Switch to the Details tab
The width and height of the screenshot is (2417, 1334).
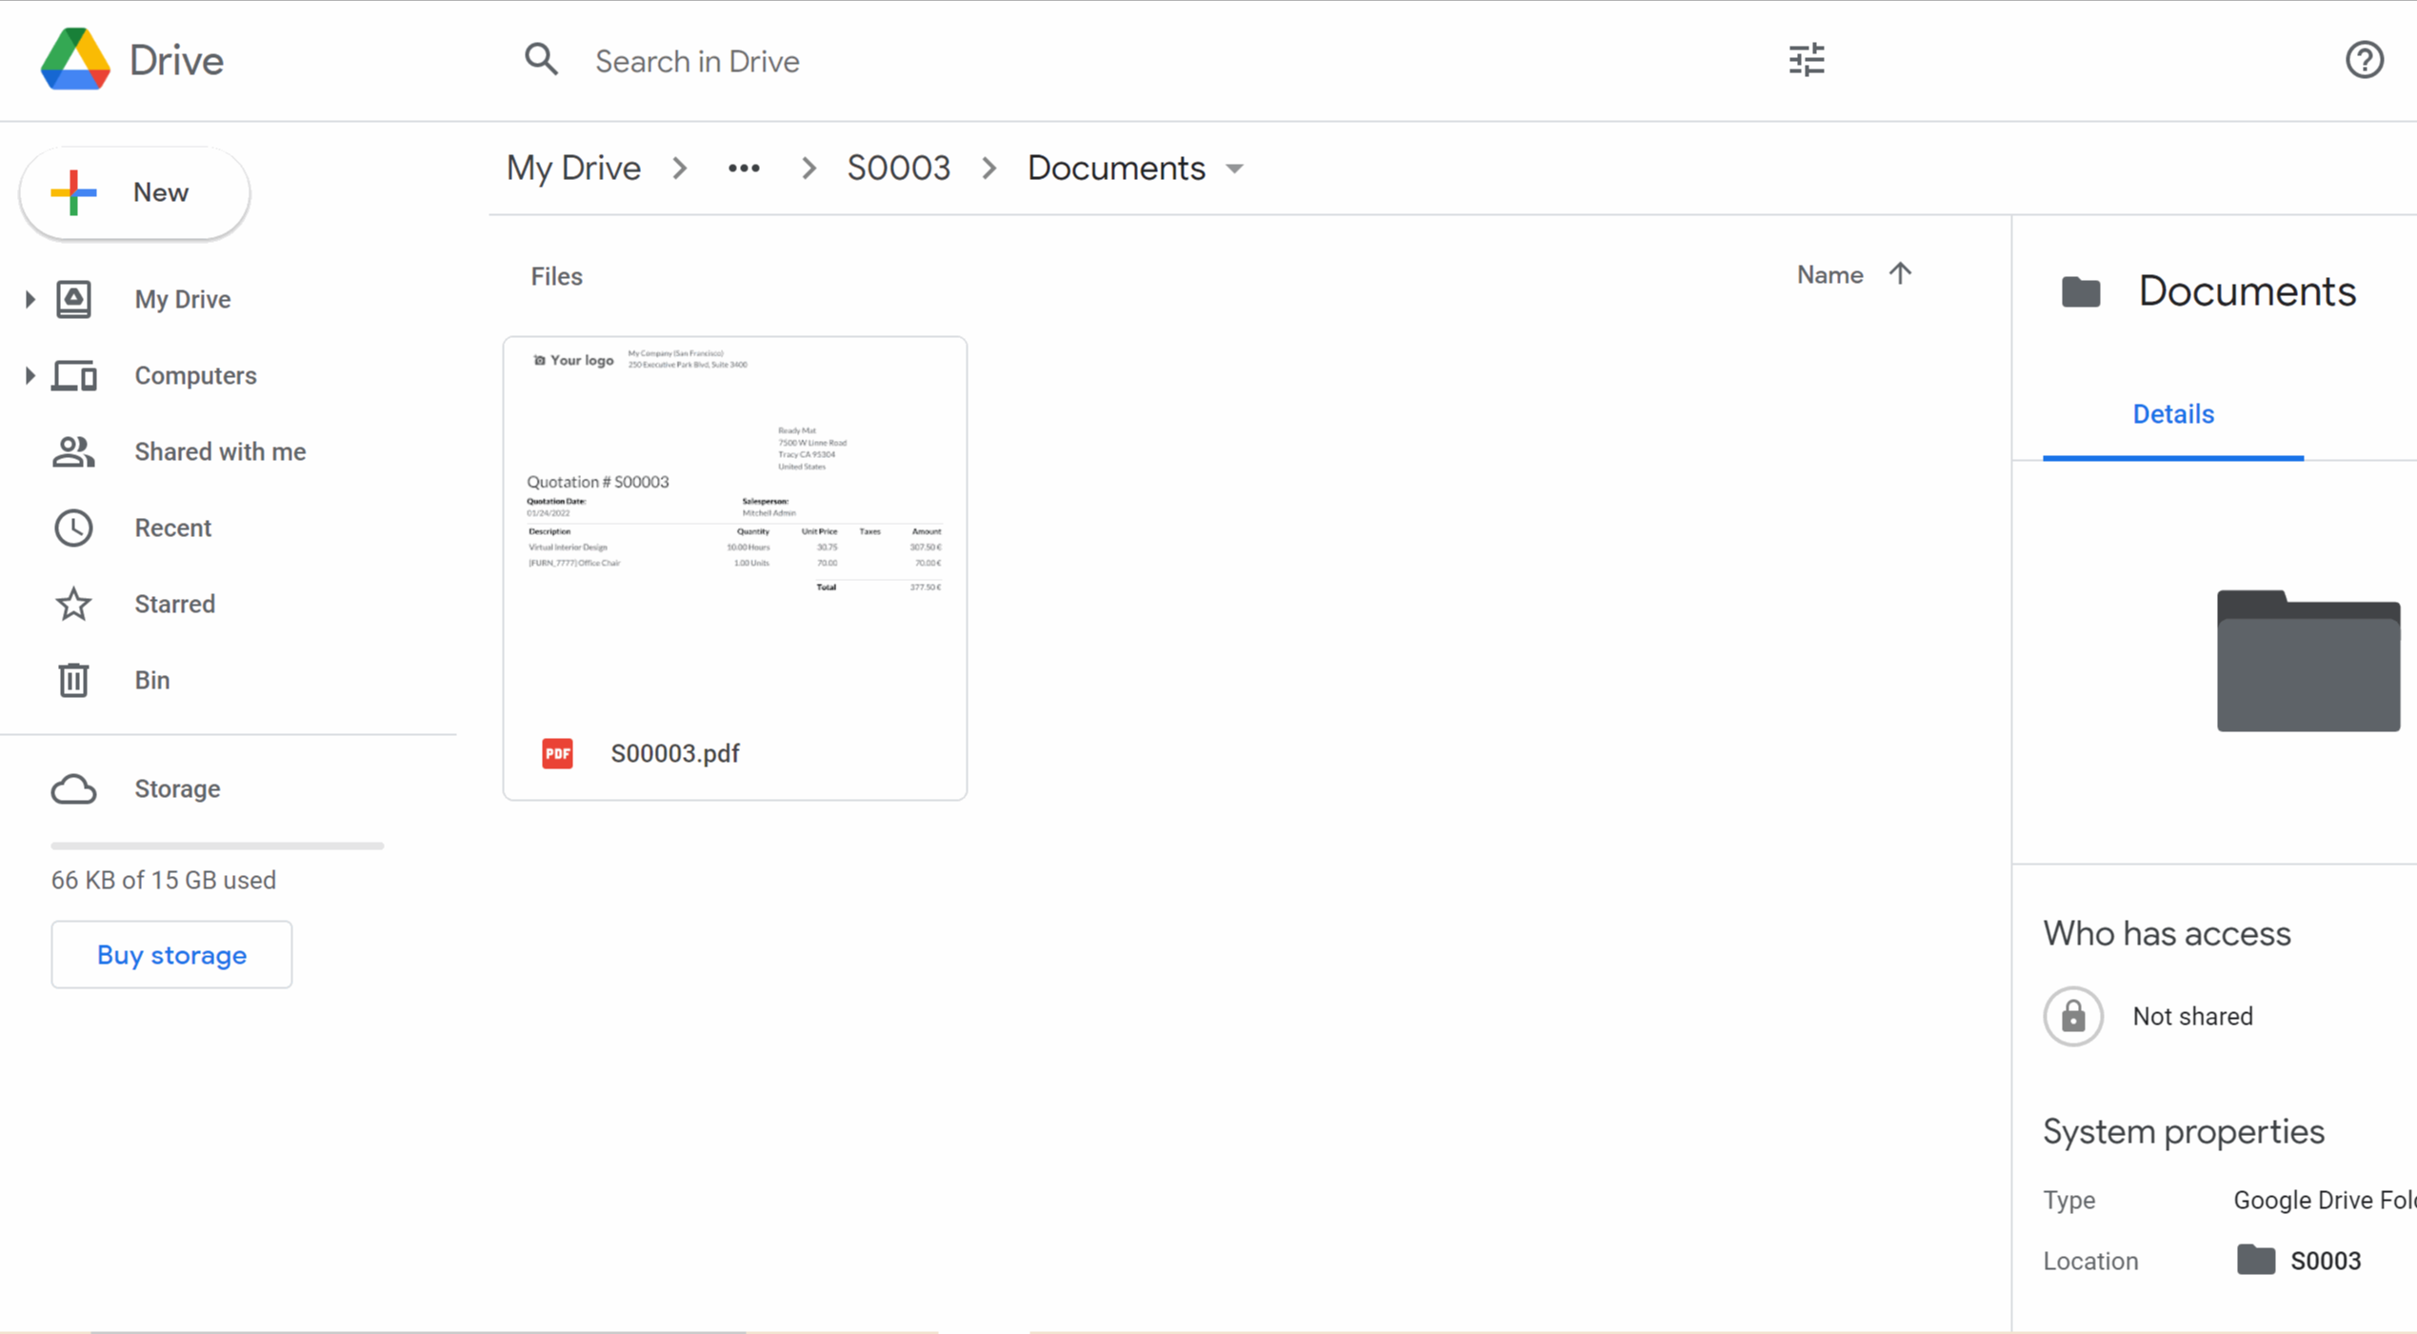(x=2172, y=414)
